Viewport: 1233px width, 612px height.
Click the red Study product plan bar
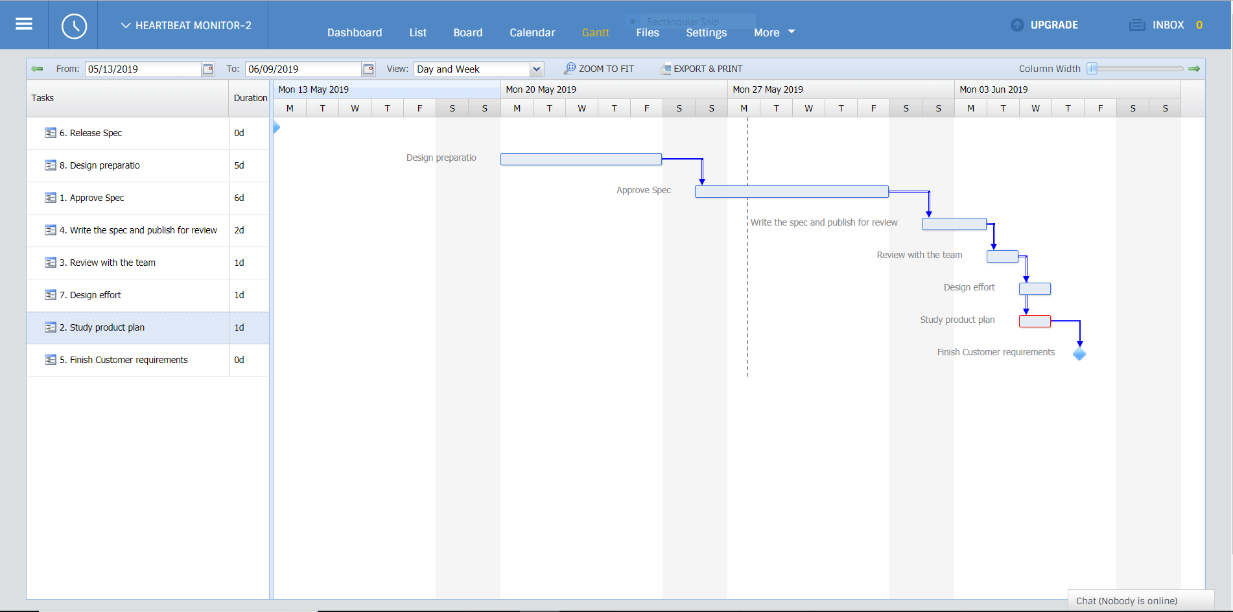point(1035,322)
